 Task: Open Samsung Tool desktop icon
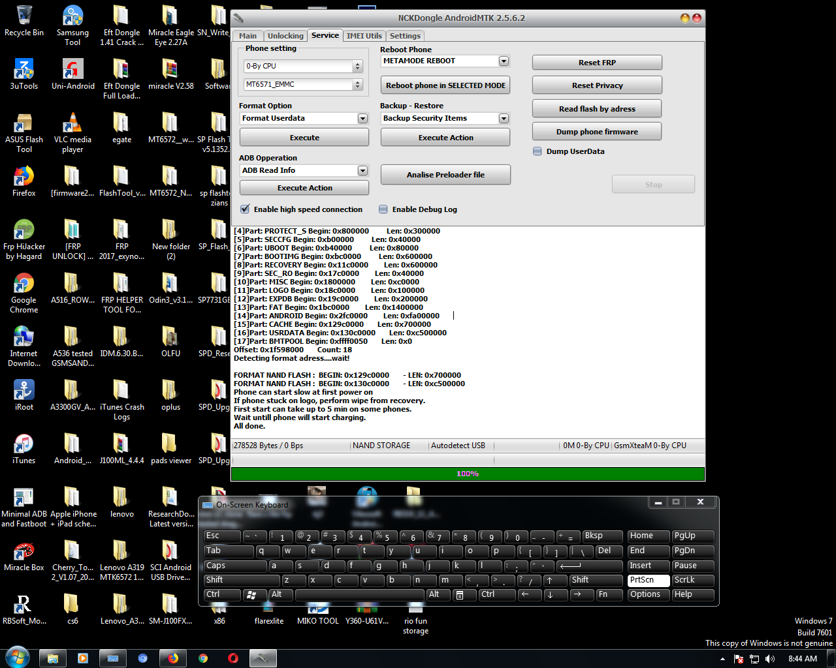point(72,26)
